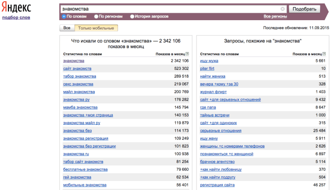Open the знакомства keyword link
Image resolution: width=330 pixels, height=190 pixels.
click(x=74, y=61)
